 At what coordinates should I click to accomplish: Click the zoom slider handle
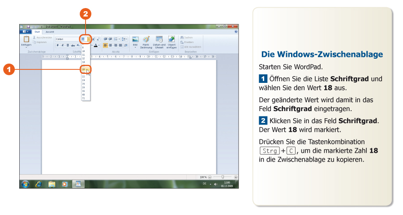223,177
